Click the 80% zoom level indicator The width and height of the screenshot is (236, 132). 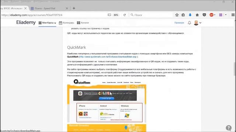click(x=116, y=15)
